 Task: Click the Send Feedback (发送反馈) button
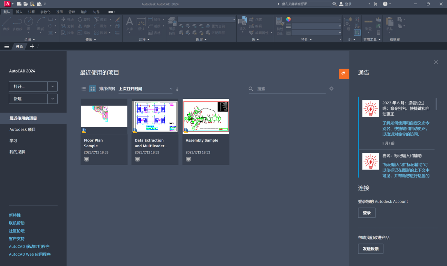tap(371, 249)
